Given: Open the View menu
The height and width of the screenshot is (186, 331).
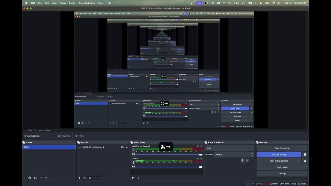Looking at the screenshot, I should [x=54, y=3].
